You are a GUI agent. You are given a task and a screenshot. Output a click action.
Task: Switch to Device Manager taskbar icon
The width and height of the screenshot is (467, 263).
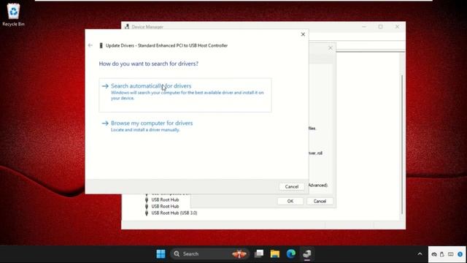307,254
